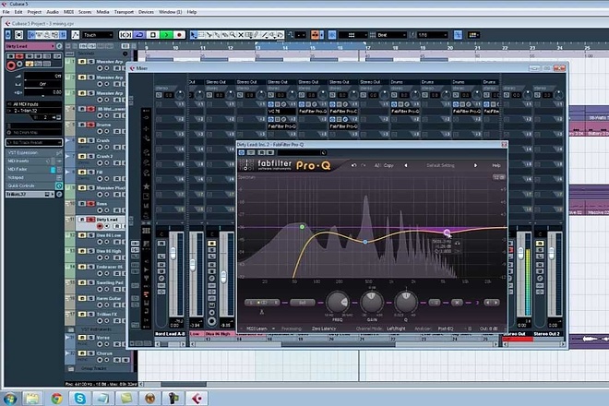The height and width of the screenshot is (406, 609).
Task: Click the transport Stop button in toolbar
Action: pos(153,35)
